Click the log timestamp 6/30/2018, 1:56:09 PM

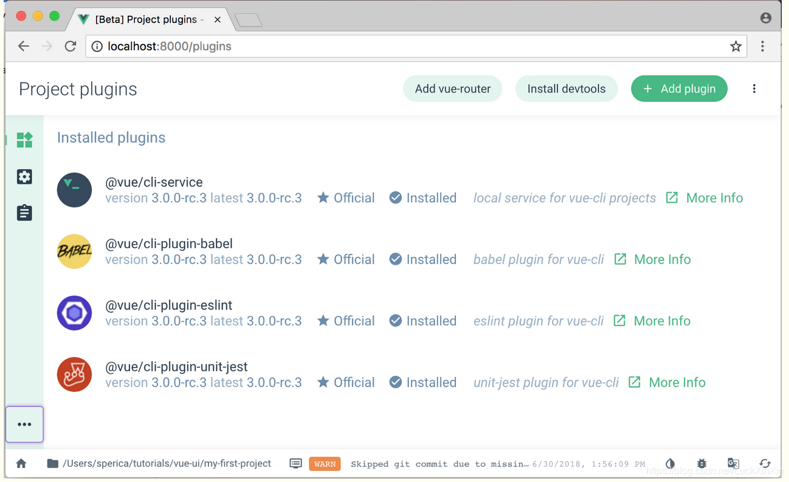(x=588, y=464)
